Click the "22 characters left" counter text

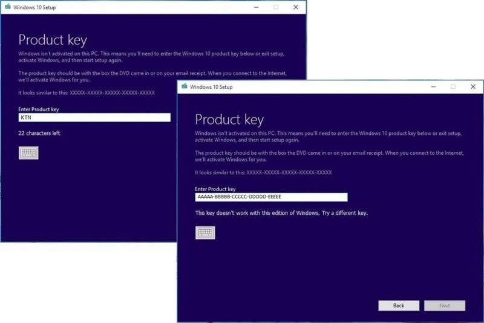point(39,133)
